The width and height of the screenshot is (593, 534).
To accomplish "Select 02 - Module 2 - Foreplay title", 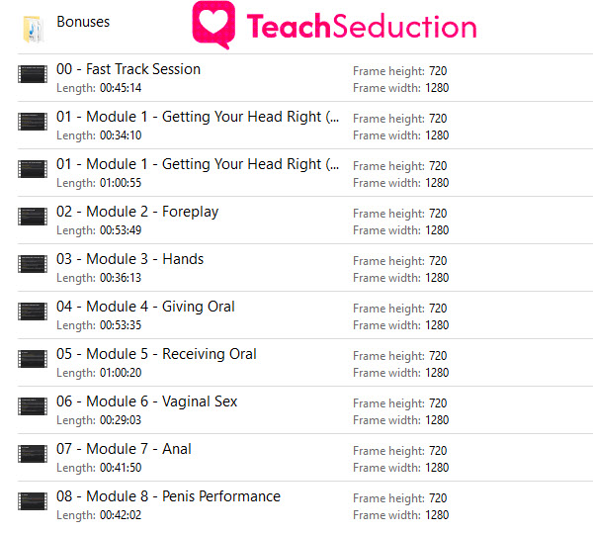I will coord(137,212).
